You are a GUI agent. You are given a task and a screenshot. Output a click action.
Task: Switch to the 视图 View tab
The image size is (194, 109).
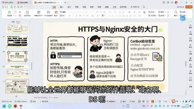click(x=107, y=7)
